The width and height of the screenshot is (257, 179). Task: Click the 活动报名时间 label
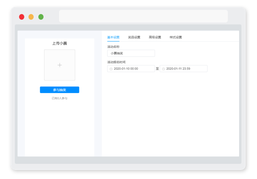116,62
